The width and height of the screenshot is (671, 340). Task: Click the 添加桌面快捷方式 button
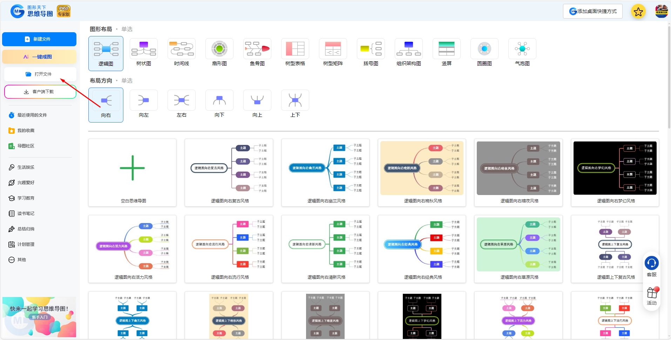pos(593,11)
